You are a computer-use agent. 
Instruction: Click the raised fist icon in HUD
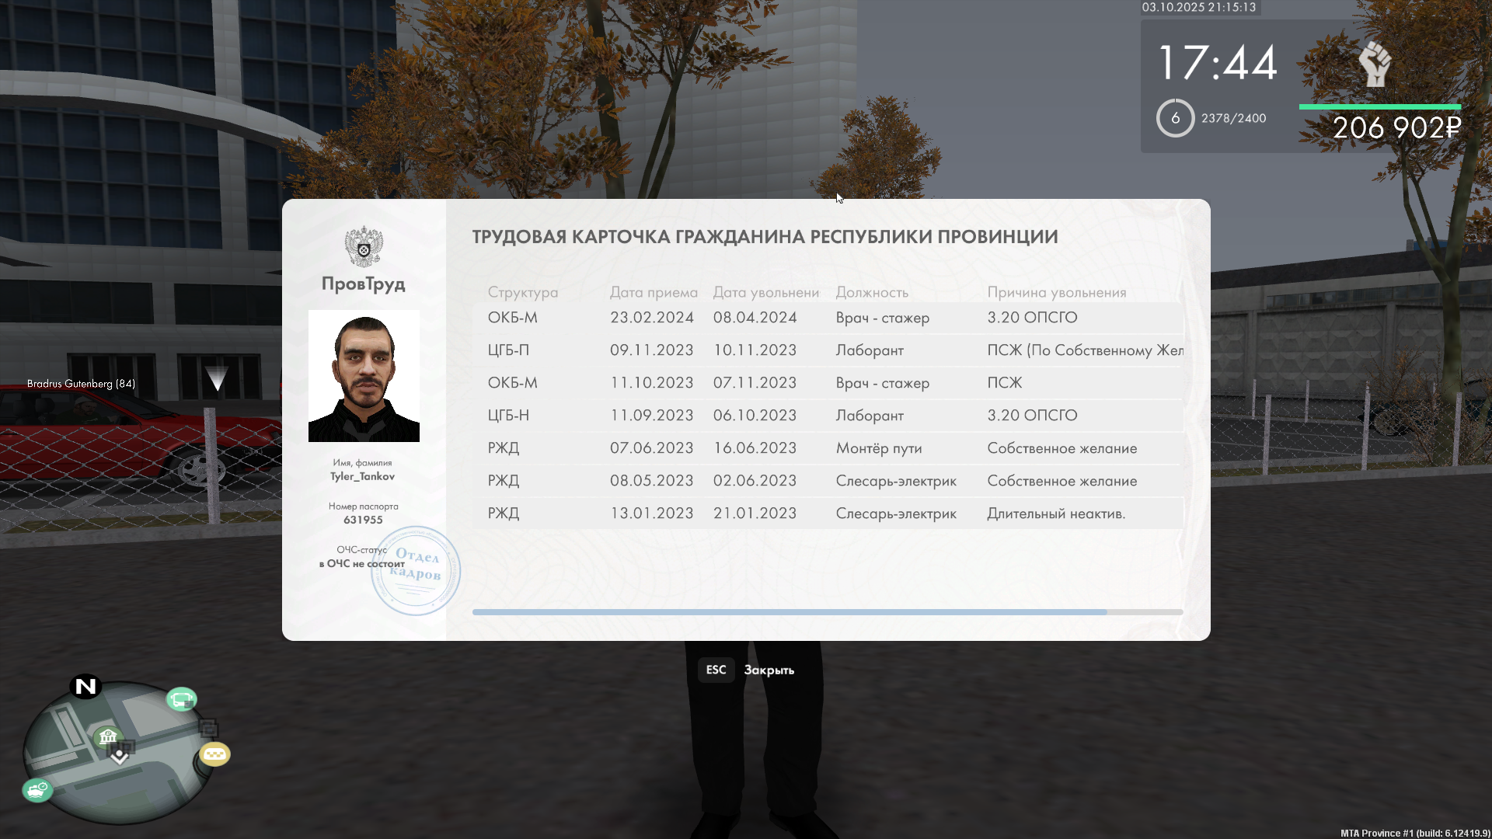point(1375,64)
